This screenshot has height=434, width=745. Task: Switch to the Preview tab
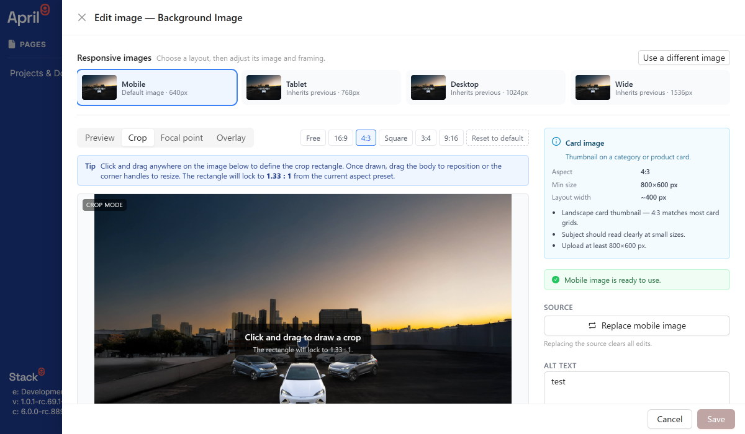click(100, 138)
